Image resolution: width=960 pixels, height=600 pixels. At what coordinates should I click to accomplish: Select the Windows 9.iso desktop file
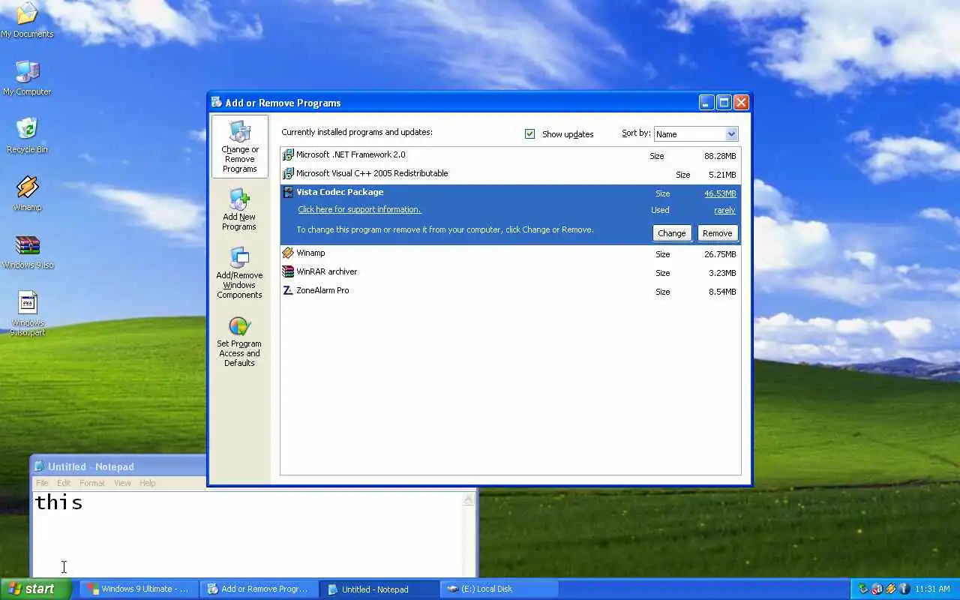click(x=27, y=252)
